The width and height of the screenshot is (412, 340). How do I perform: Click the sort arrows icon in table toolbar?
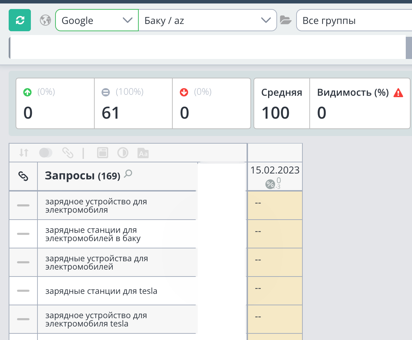tap(24, 153)
